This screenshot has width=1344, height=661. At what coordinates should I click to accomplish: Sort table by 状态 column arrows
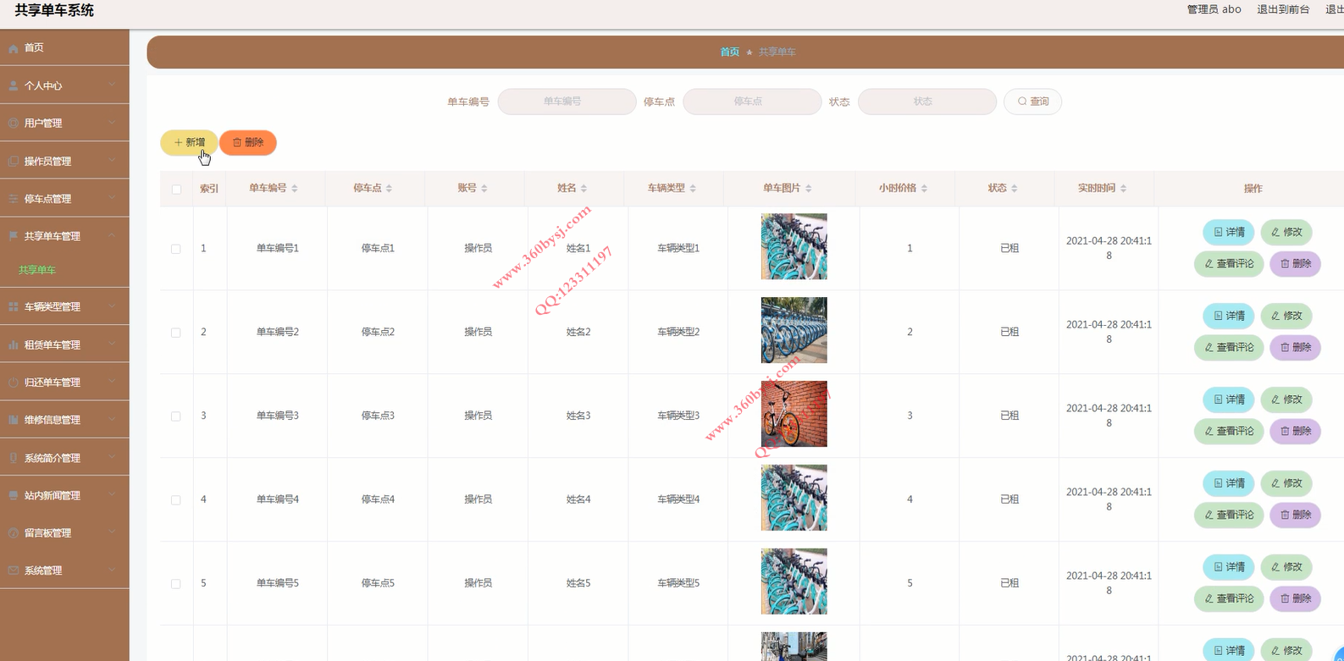pyautogui.click(x=1015, y=189)
